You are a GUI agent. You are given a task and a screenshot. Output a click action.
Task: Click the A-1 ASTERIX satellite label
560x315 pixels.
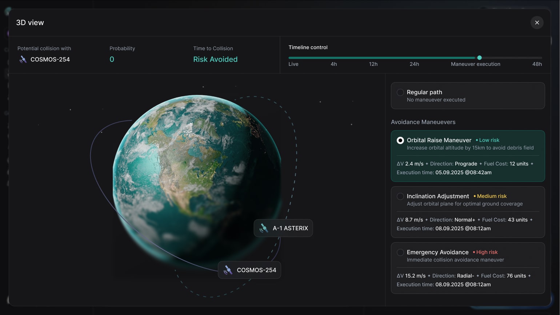[x=290, y=228]
